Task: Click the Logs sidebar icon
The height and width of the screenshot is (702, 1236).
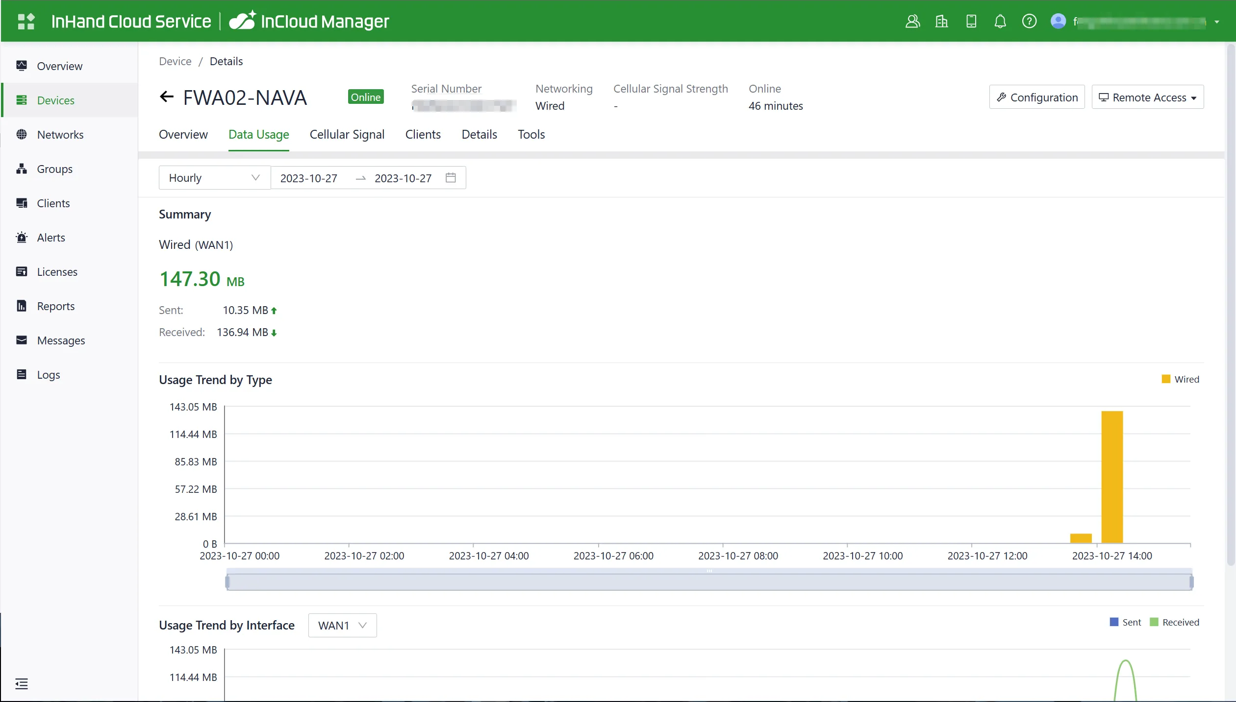Action: pos(22,374)
